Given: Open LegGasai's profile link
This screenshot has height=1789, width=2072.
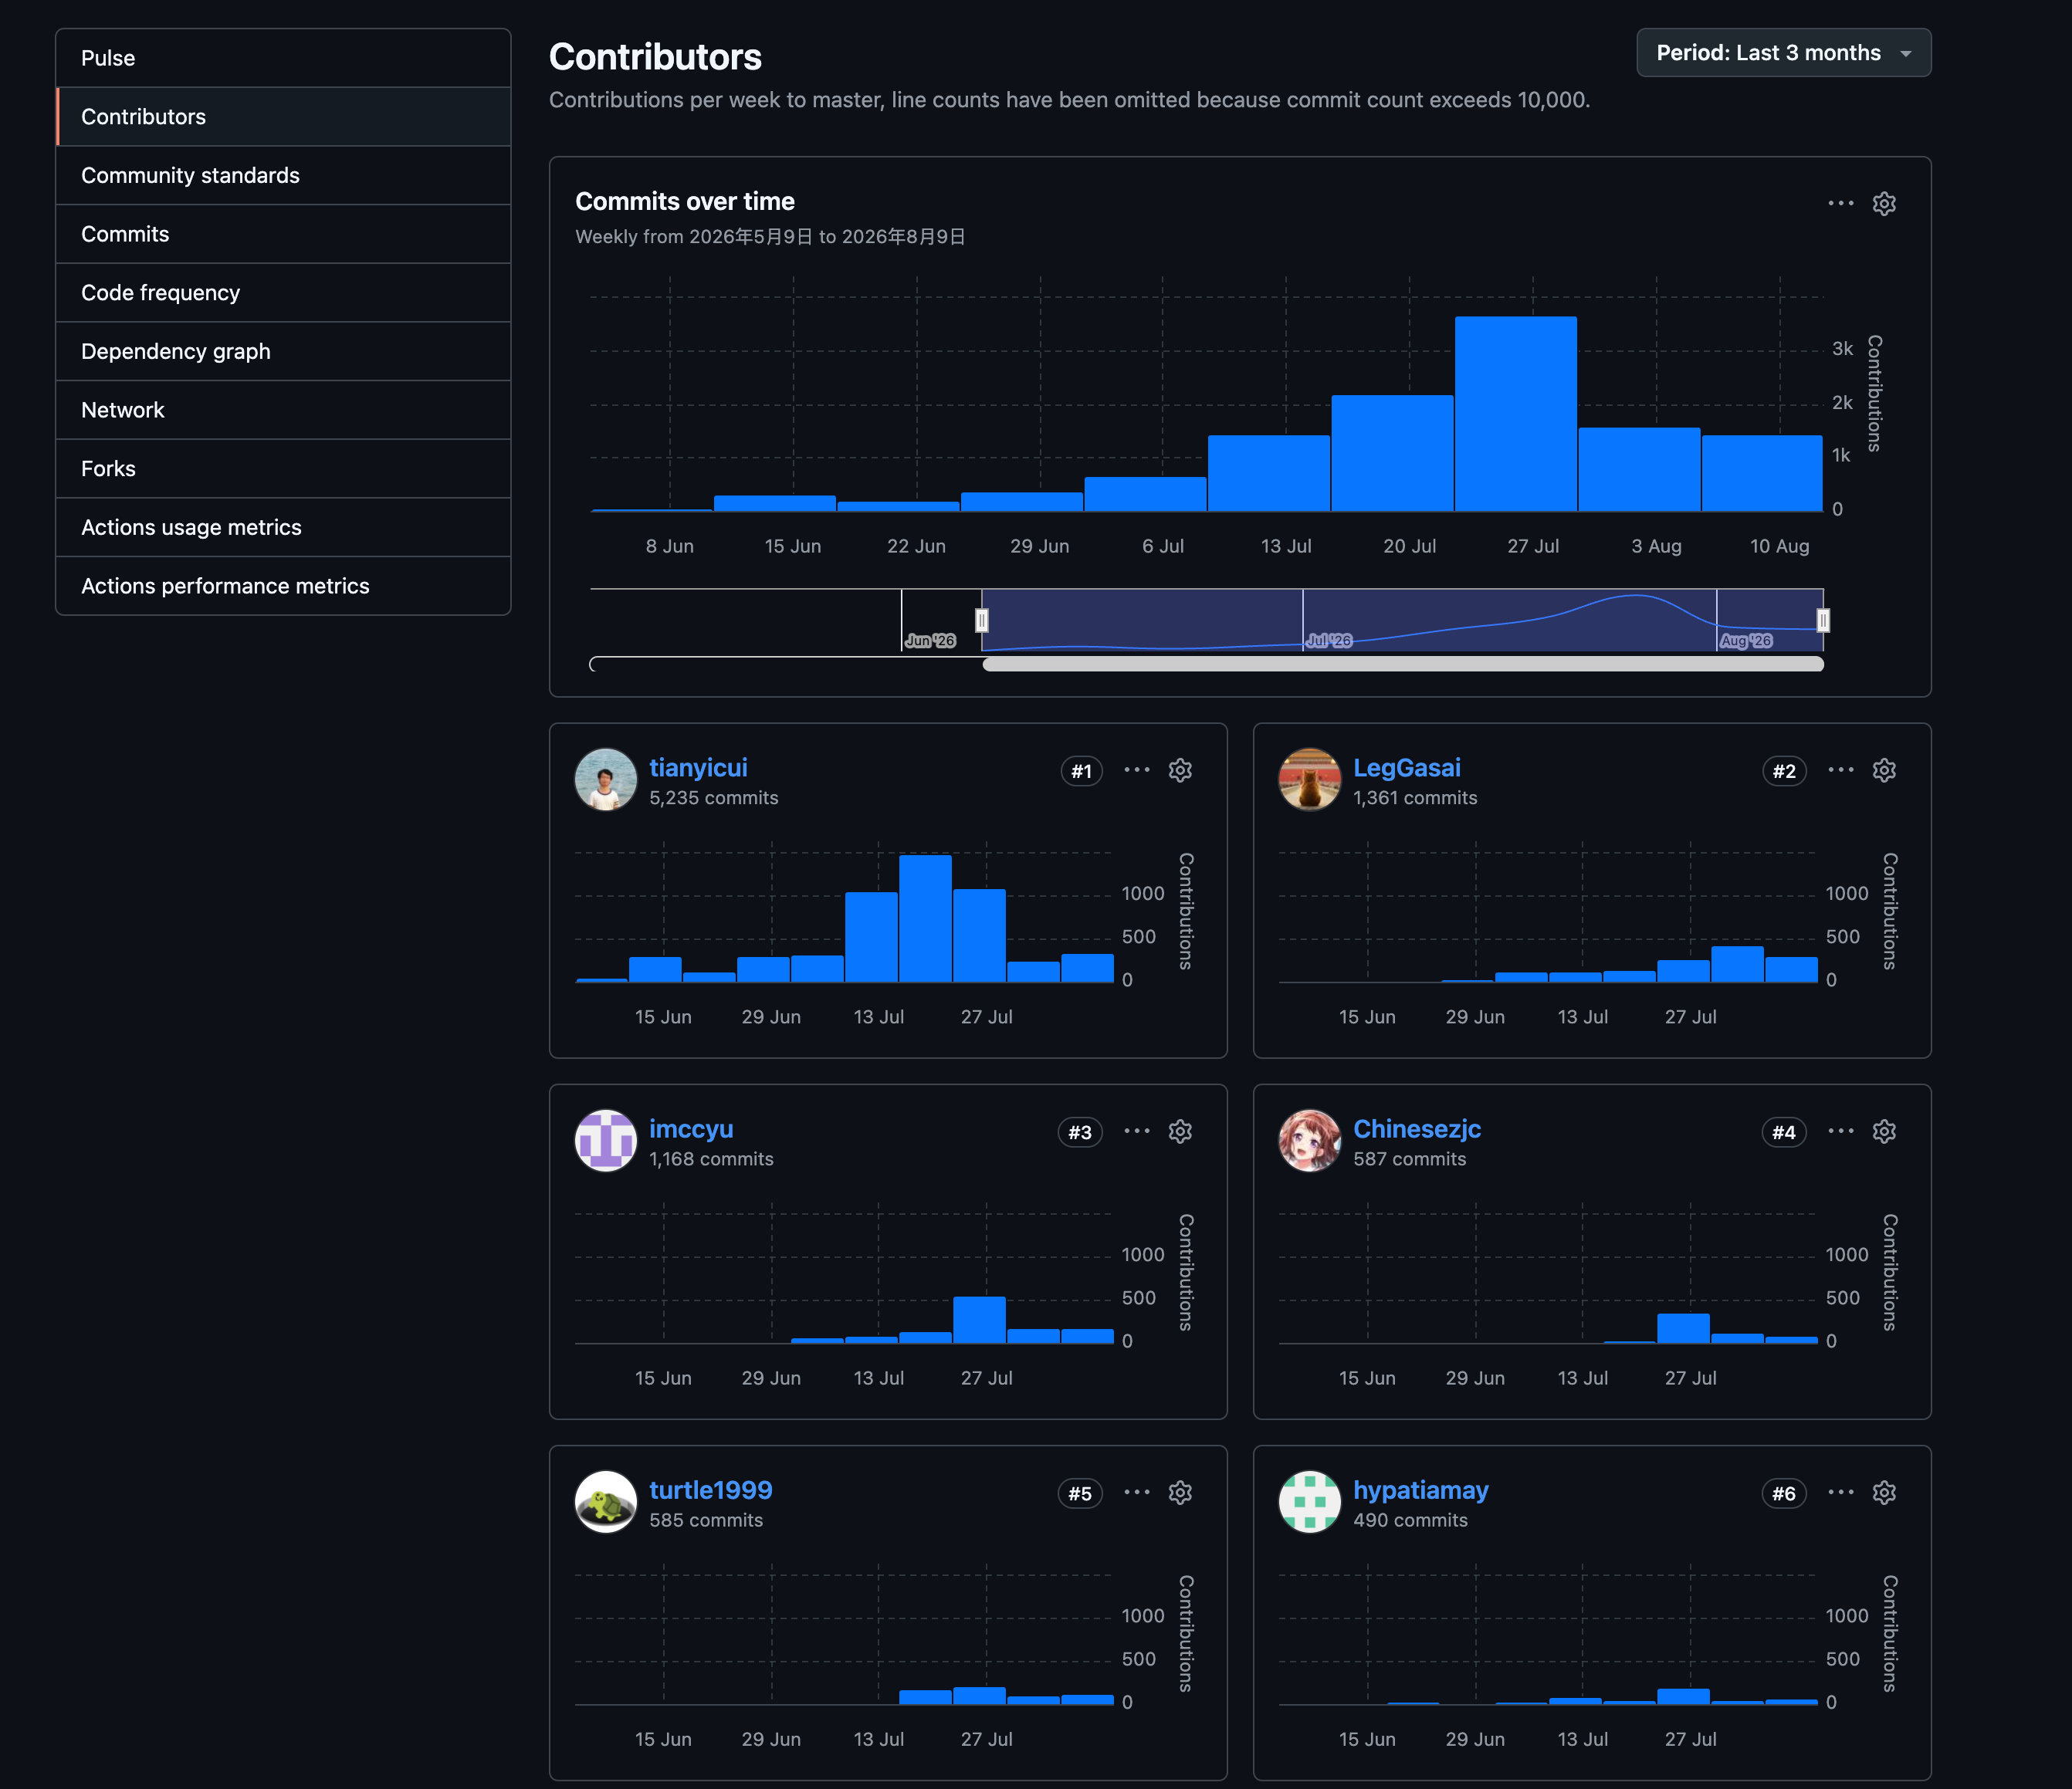Looking at the screenshot, I should pyautogui.click(x=1406, y=767).
